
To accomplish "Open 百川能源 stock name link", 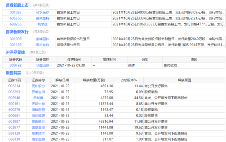I will (x=38, y=116).
